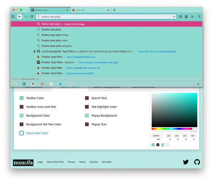
Task: Search with the Bing one-off icon
Action: click(24, 84)
